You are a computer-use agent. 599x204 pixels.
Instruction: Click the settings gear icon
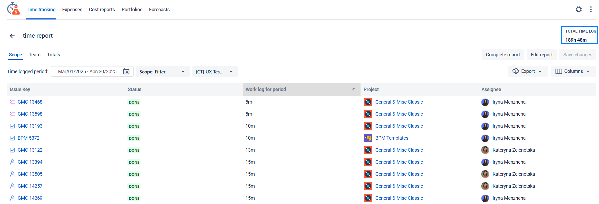coord(579,10)
